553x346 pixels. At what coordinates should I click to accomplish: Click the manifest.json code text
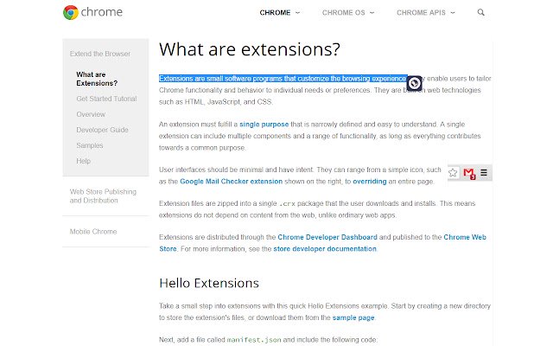(254, 340)
